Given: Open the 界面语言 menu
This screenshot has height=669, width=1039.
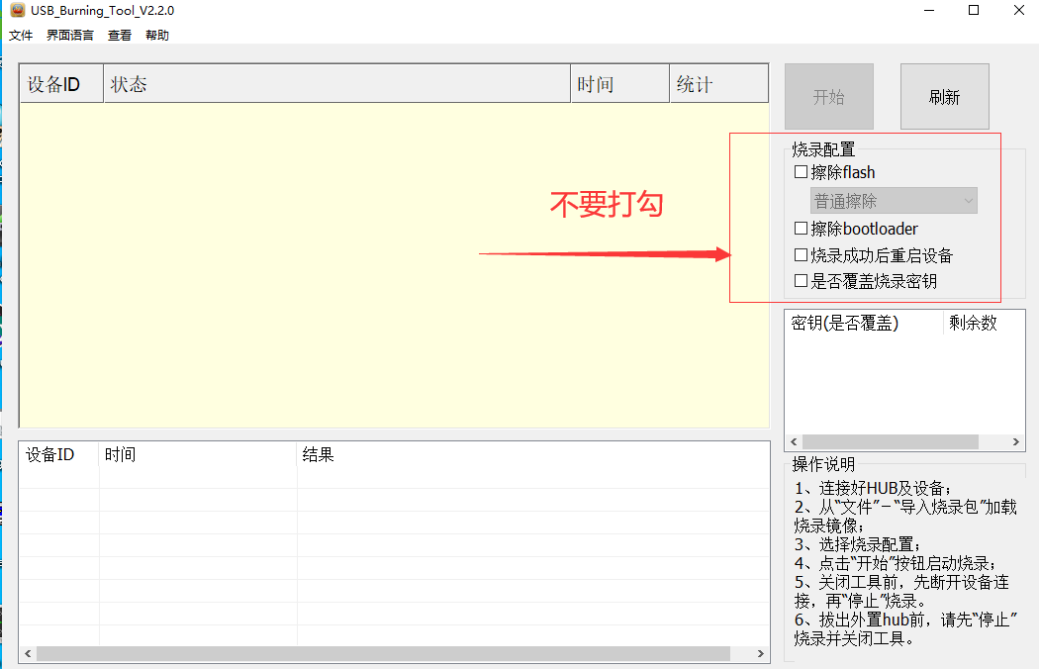Looking at the screenshot, I should tap(70, 36).
